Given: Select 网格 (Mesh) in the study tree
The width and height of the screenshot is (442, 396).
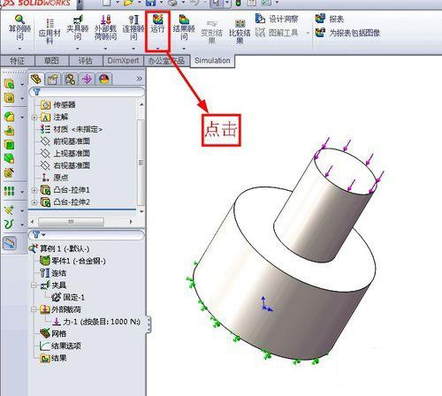Looking at the screenshot, I should (53, 333).
